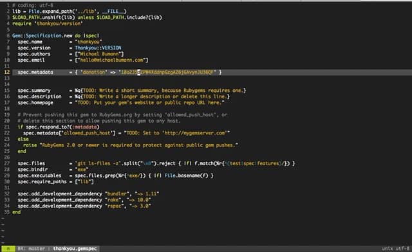Click the "rake" dependency string
Image resolution: width=412 pixels, height=252 pixels.
(x=113, y=200)
